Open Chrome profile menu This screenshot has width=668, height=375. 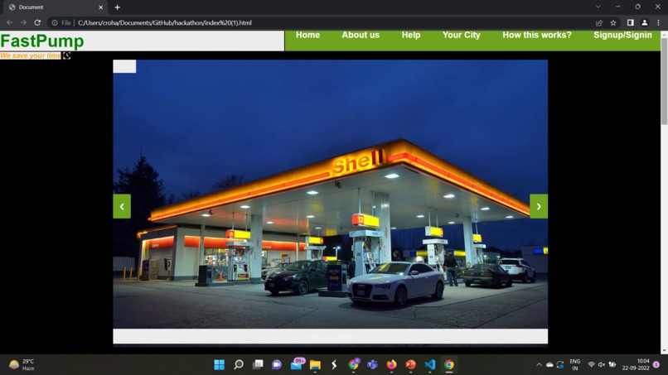645,22
